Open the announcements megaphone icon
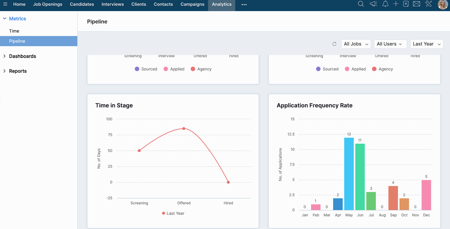 pyautogui.click(x=373, y=4)
